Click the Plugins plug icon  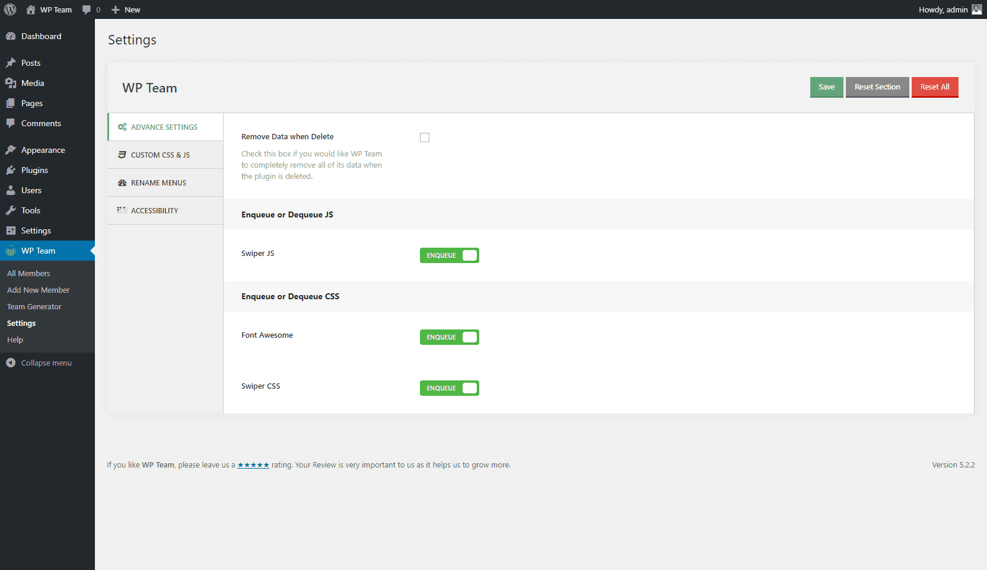coord(11,170)
